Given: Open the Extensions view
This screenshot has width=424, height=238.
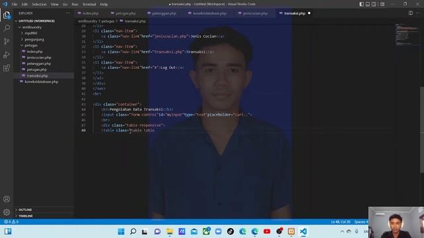Looking at the screenshot, I should 7,67.
